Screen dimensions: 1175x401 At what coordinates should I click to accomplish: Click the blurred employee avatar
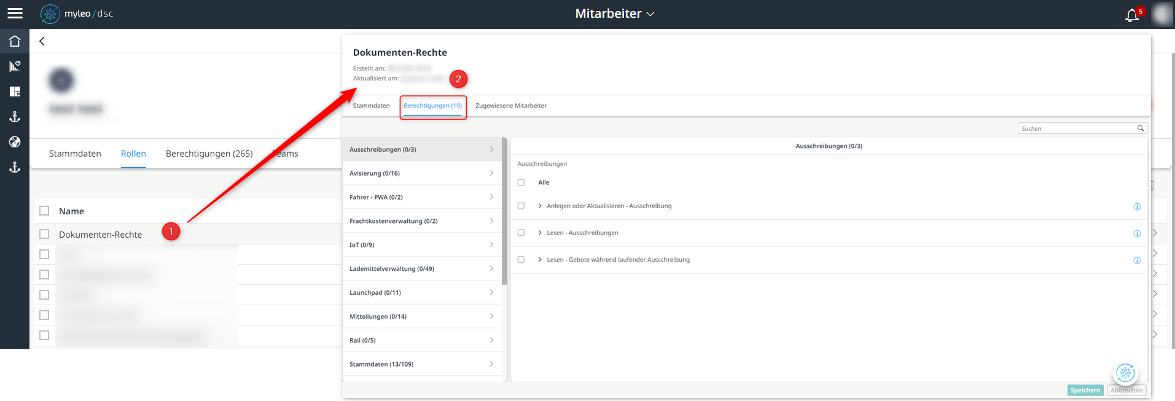click(x=61, y=80)
